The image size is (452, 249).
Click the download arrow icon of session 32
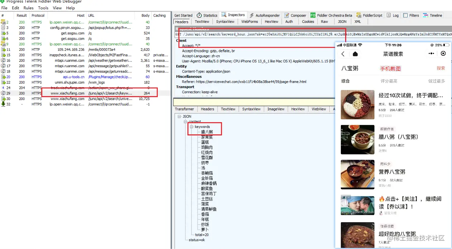(3, 104)
